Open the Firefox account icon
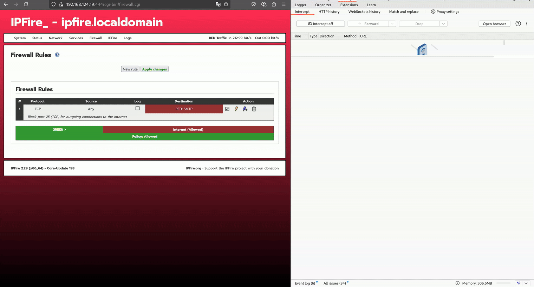534x287 pixels. tap(264, 4)
